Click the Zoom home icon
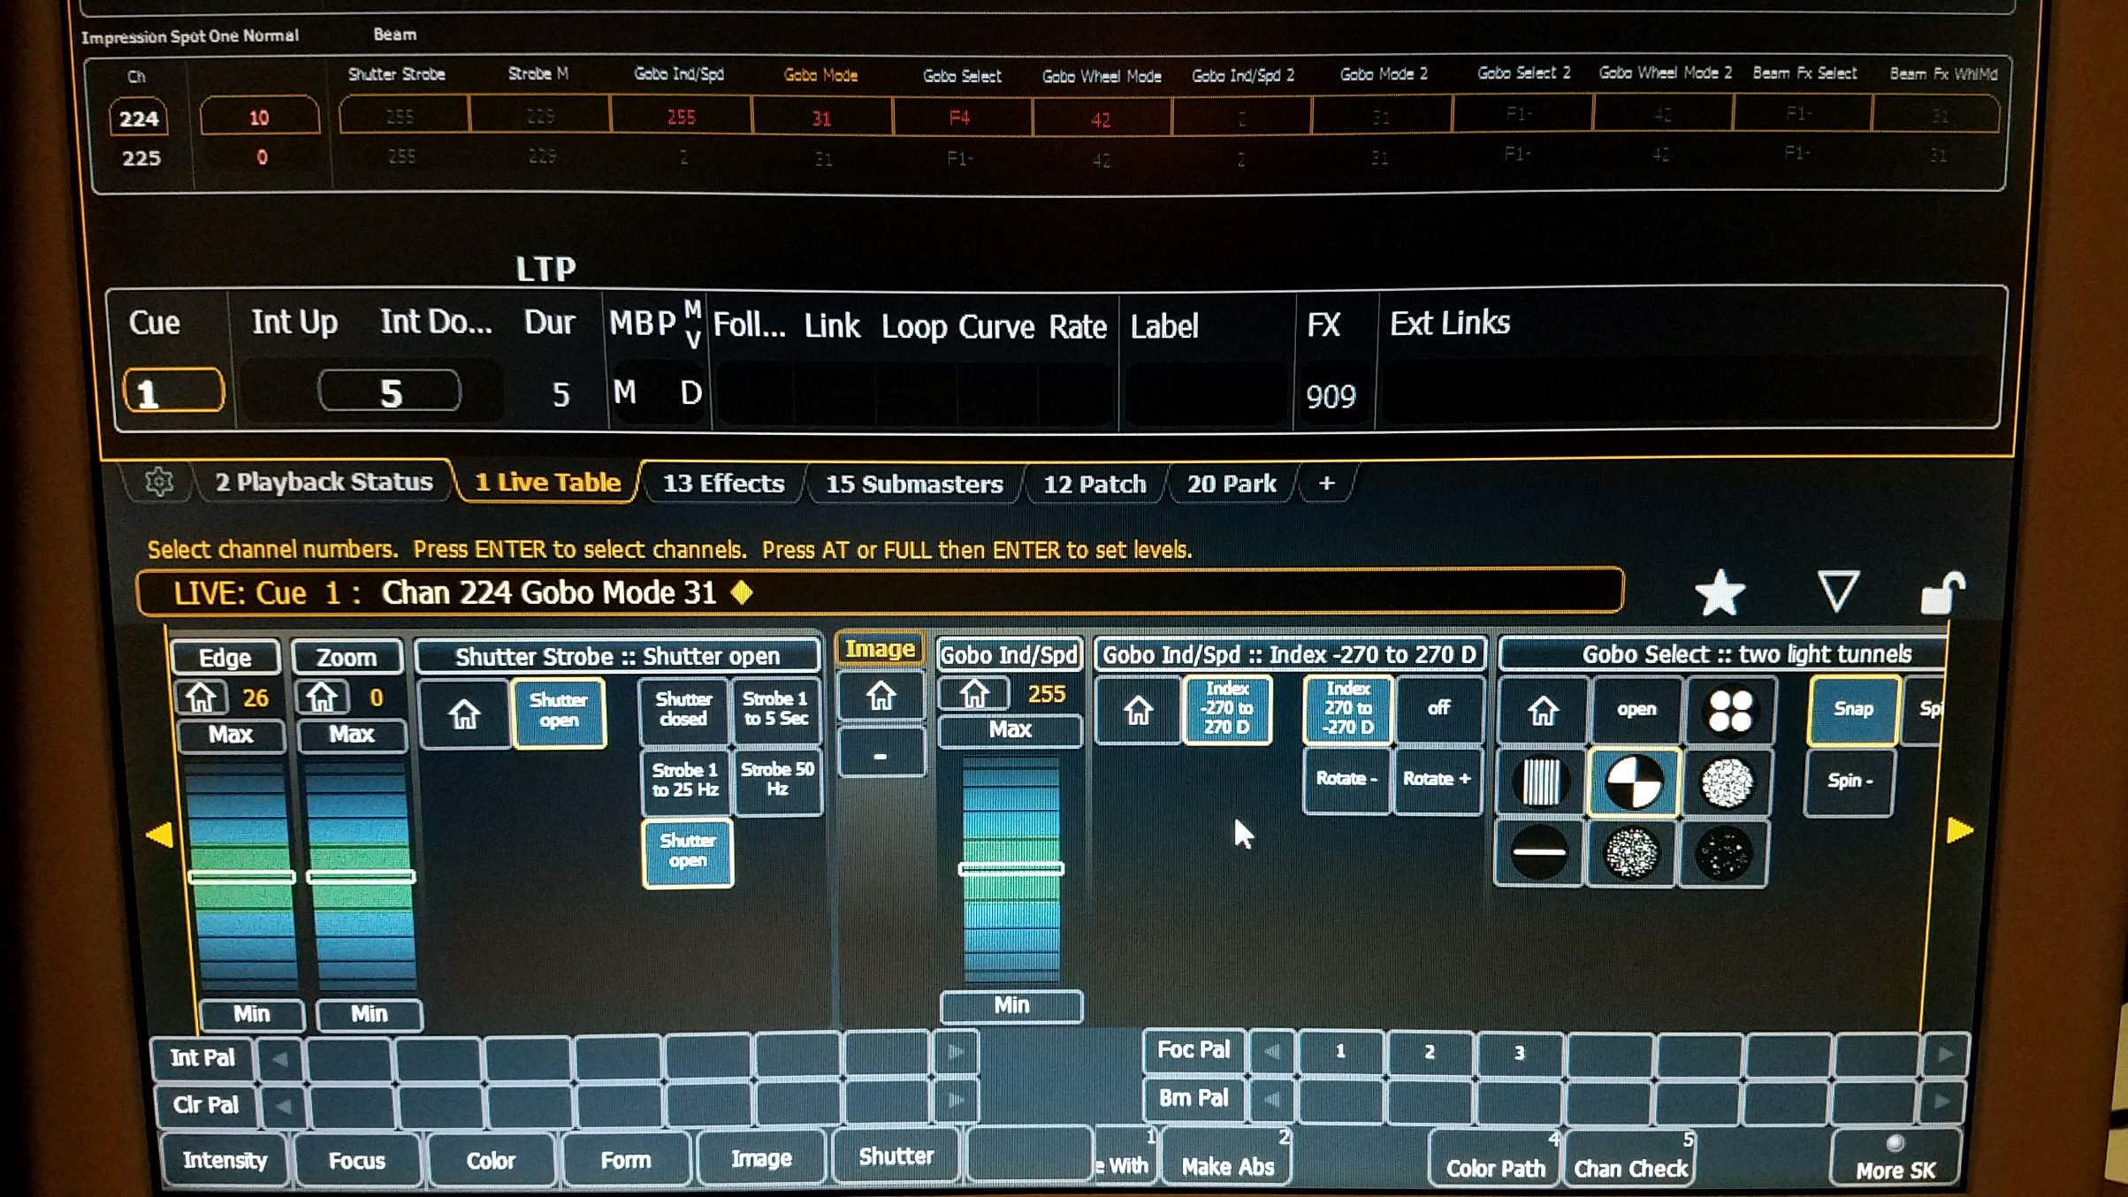Screen dimensions: 2128x1197 coord(322,698)
